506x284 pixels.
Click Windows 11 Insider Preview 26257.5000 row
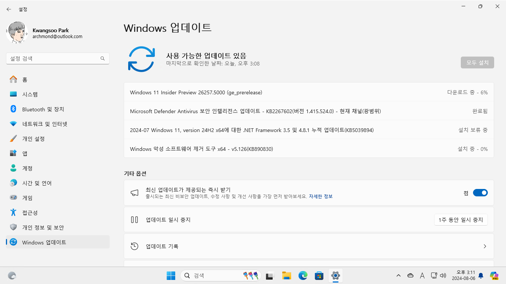point(309,92)
